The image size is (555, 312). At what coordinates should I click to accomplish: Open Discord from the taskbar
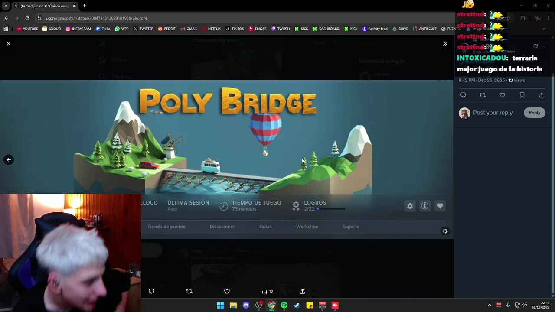(x=246, y=305)
